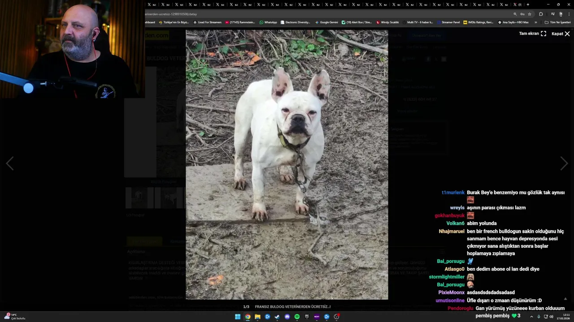Open weather widget Çok bulutlu
Image resolution: width=574 pixels, height=322 pixels.
click(x=15, y=317)
